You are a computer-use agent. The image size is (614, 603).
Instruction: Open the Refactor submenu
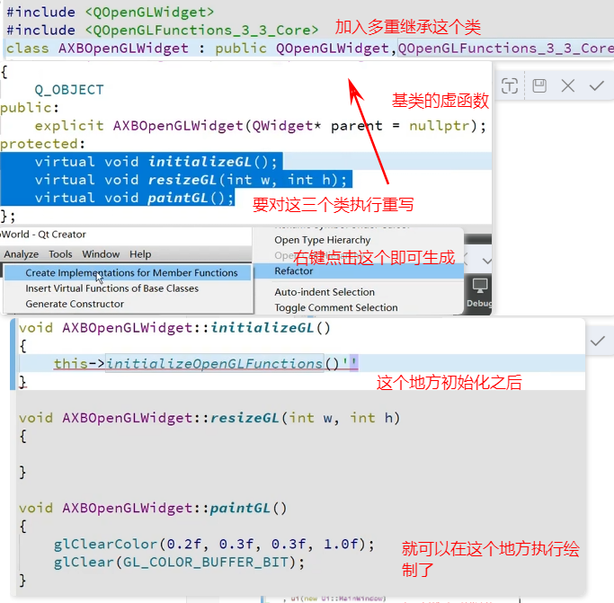point(294,270)
